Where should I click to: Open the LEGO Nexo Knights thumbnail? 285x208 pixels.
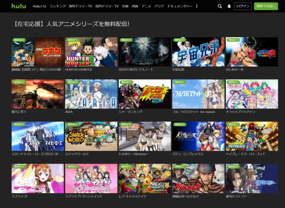tap(145, 178)
